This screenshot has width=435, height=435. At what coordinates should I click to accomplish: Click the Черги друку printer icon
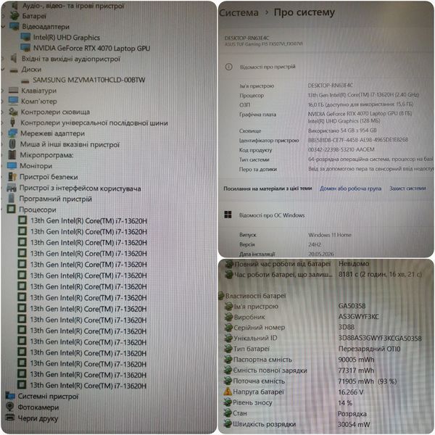pos(10,418)
